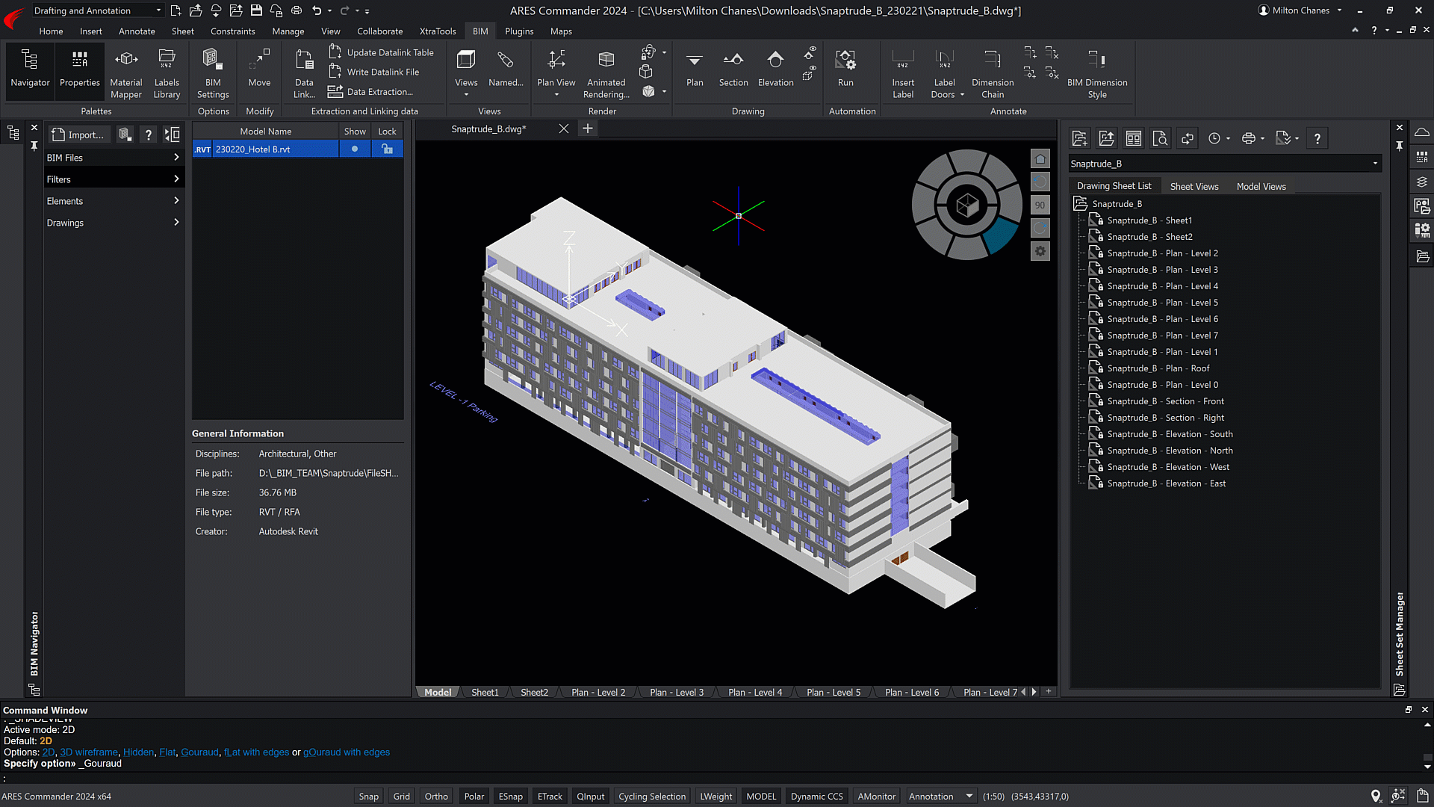The image size is (1434, 807).
Task: Start Animated Rendering
Action: point(606,74)
